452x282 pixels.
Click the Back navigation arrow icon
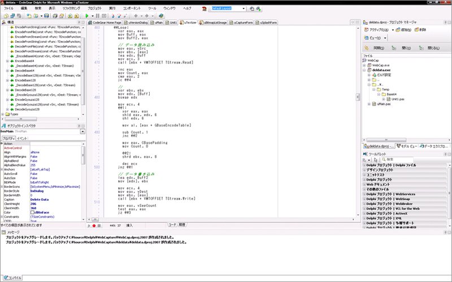coord(136,16)
